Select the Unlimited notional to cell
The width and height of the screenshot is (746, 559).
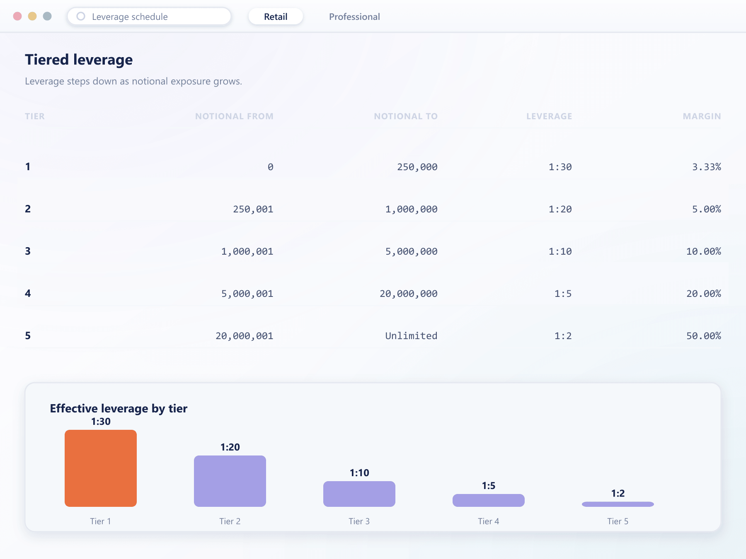tap(412, 336)
